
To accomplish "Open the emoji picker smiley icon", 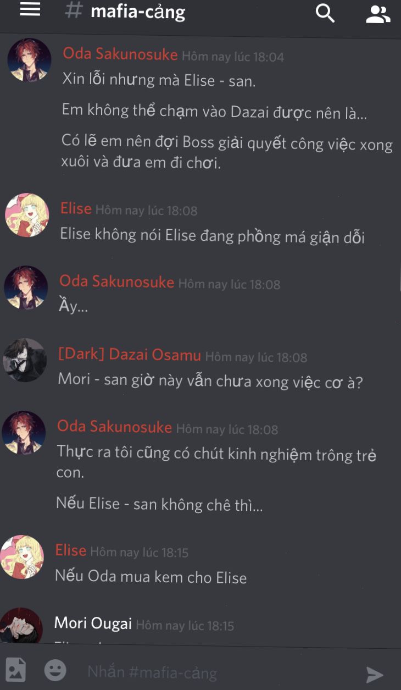I will tap(55, 670).
